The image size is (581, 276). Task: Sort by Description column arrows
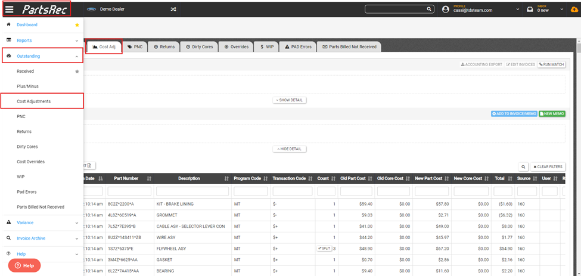click(226, 179)
